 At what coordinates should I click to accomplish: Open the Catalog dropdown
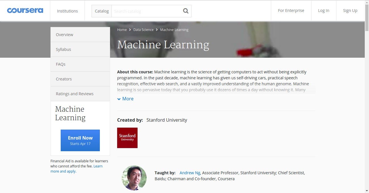[102, 11]
